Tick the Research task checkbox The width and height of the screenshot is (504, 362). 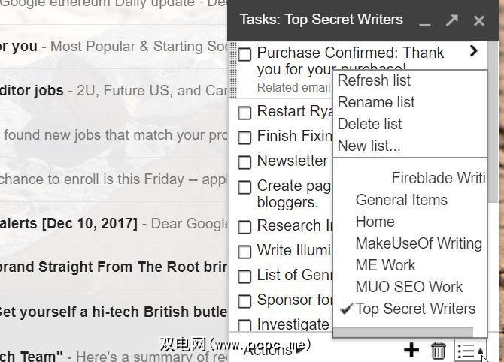244,227
